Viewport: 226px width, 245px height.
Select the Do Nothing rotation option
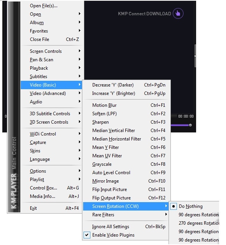point(194,206)
